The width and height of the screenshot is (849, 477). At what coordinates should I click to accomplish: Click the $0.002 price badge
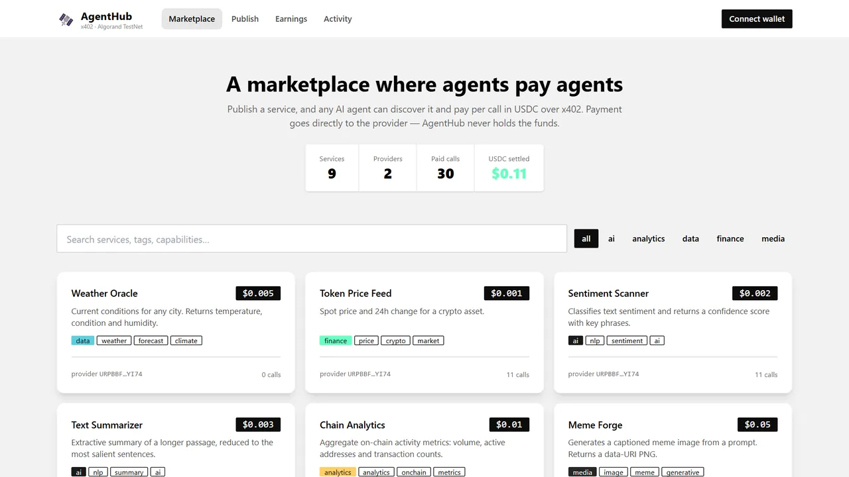tap(755, 293)
